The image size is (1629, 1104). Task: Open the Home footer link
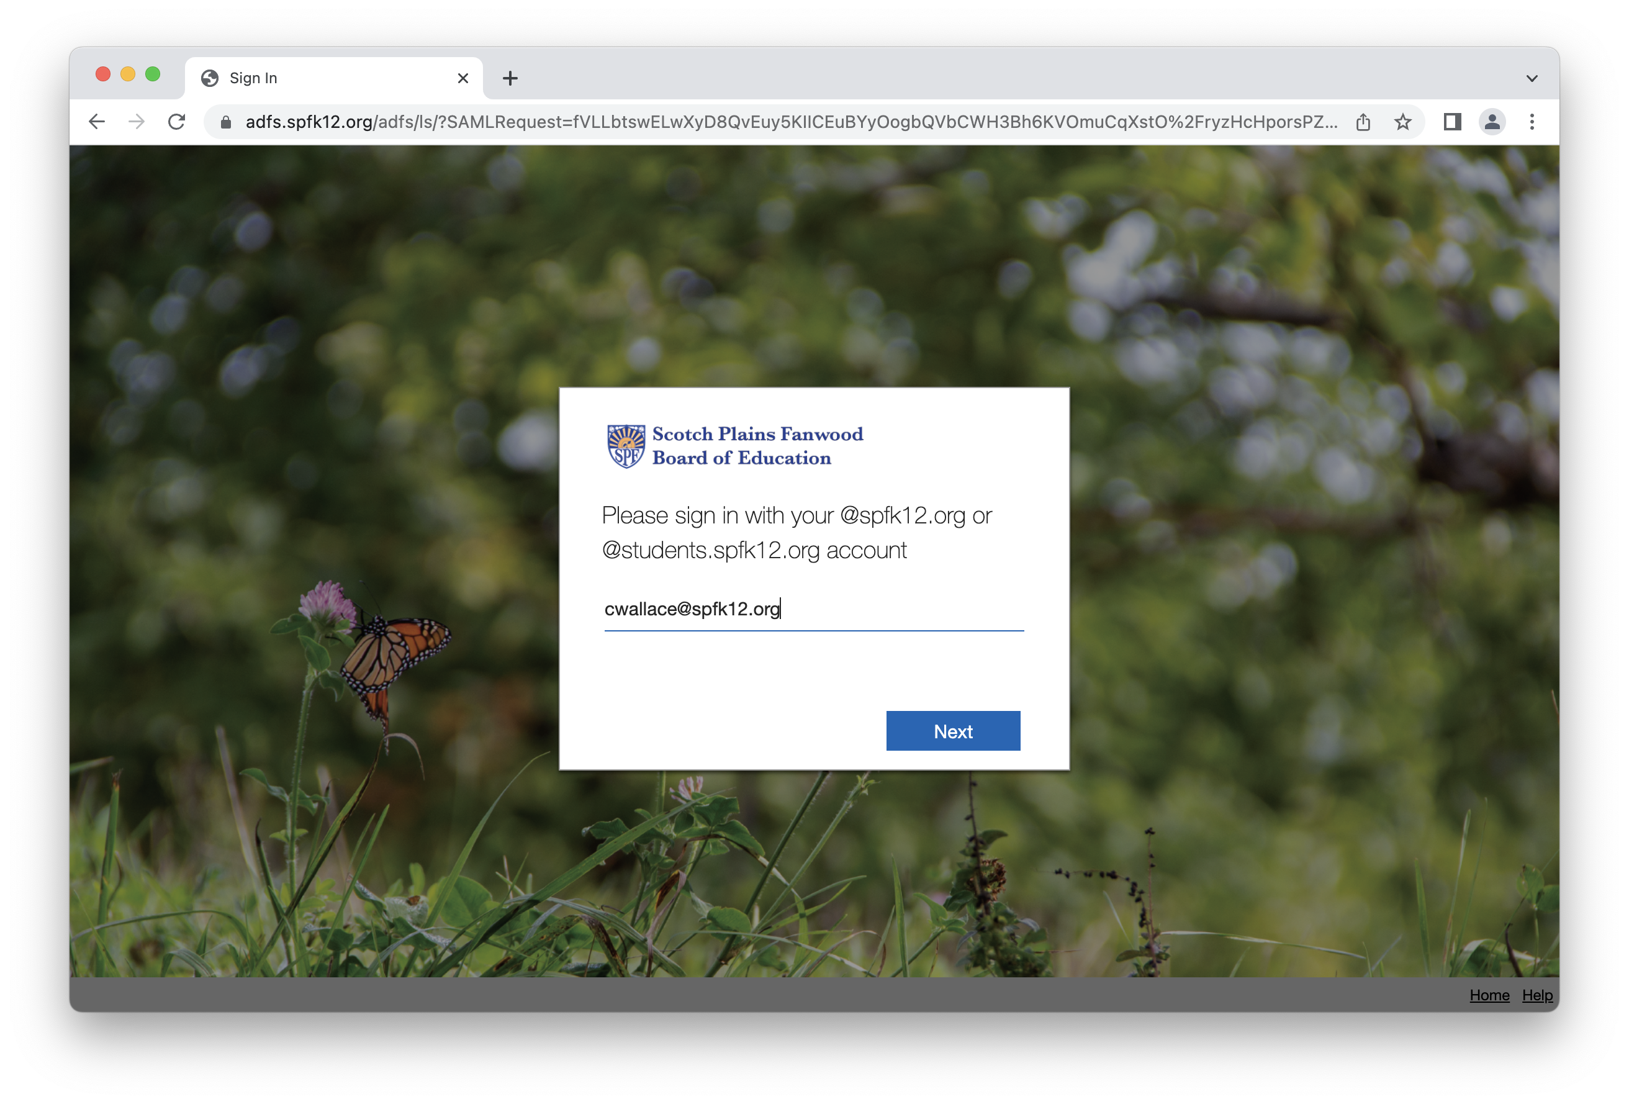(1489, 995)
